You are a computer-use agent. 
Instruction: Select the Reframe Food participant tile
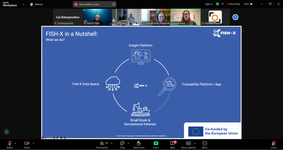pyautogui.click(x=215, y=17)
